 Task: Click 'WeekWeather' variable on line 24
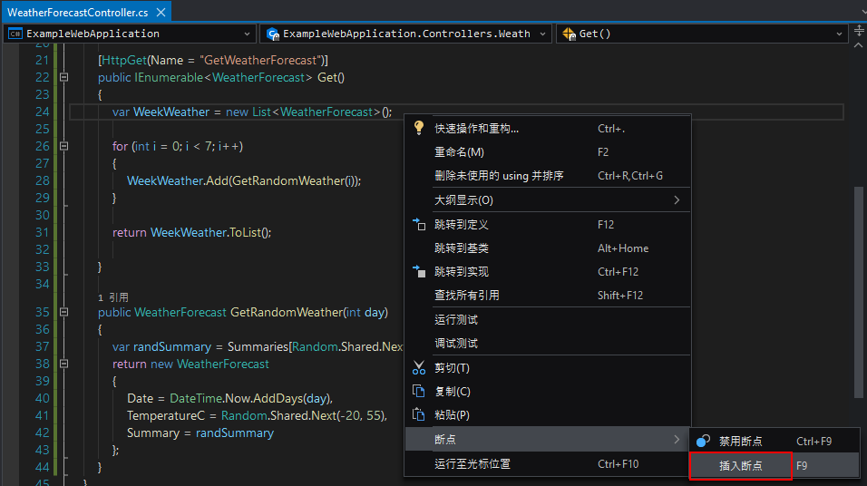point(171,112)
